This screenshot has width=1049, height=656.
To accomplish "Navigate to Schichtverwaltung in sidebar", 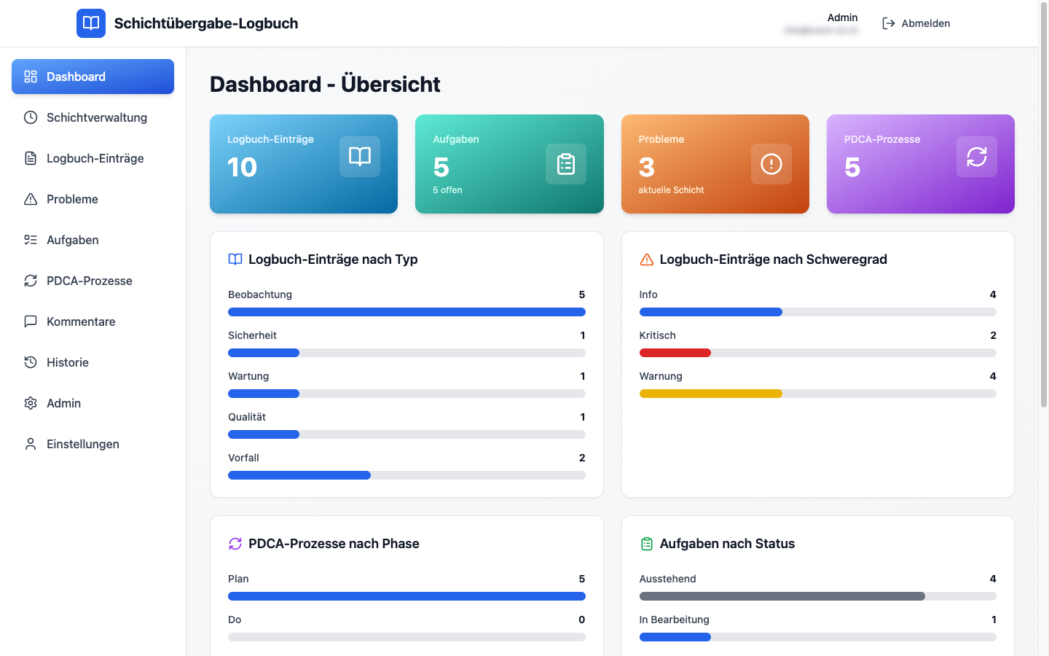I will (96, 117).
